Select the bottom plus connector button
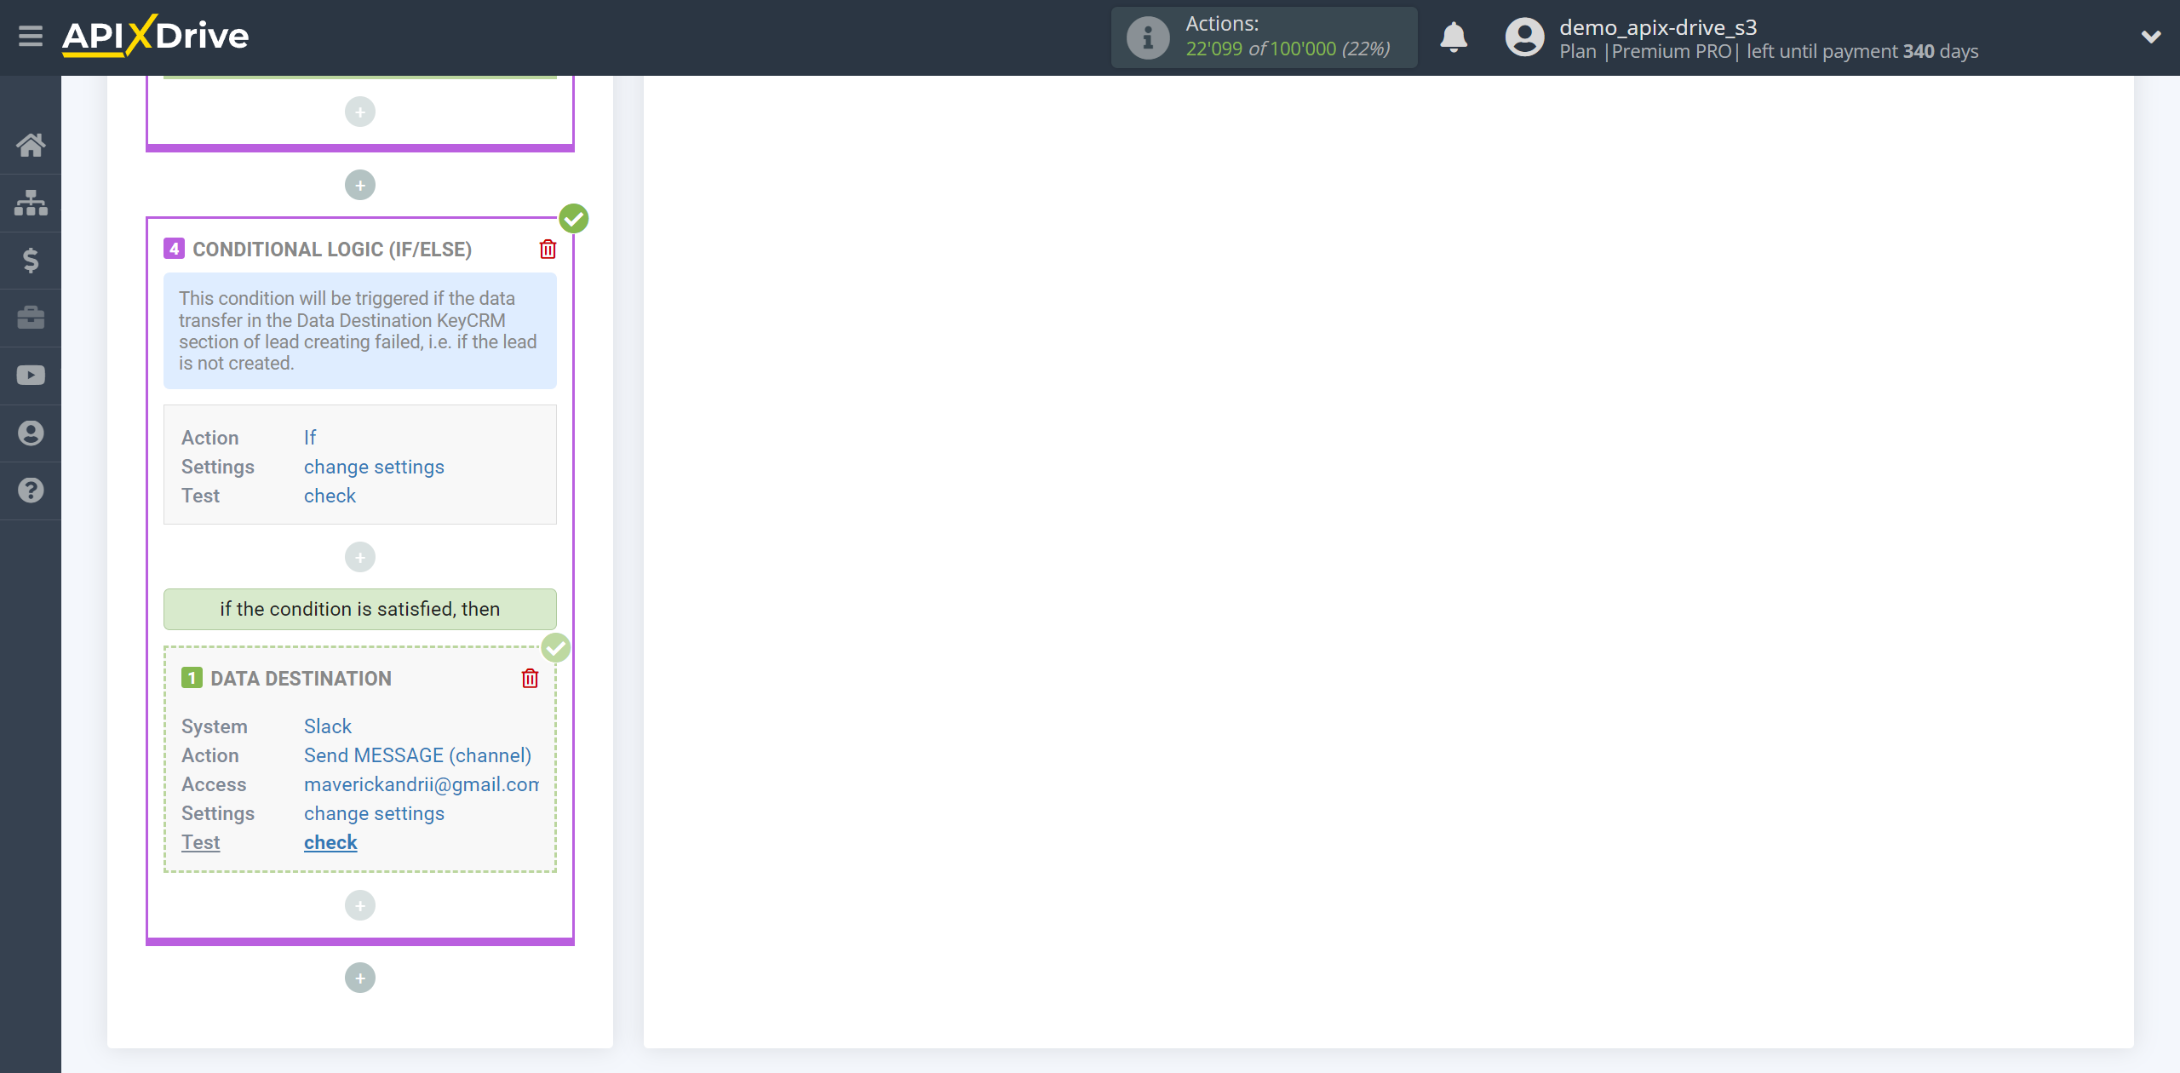 click(360, 976)
